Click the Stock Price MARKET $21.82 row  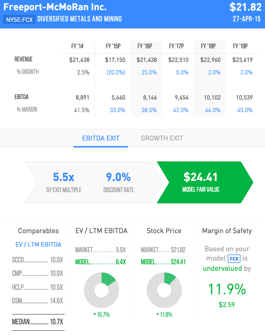(163, 250)
